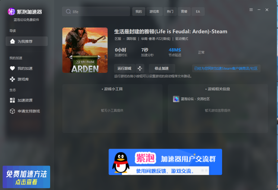Viewport: 278px width, 190px height.
Task: Click the 蓝泡论坛 community icon
Action: (176, 99)
